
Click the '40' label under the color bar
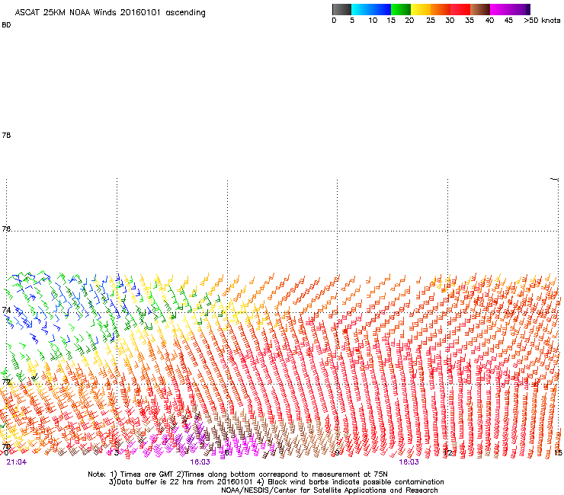pos(489,21)
